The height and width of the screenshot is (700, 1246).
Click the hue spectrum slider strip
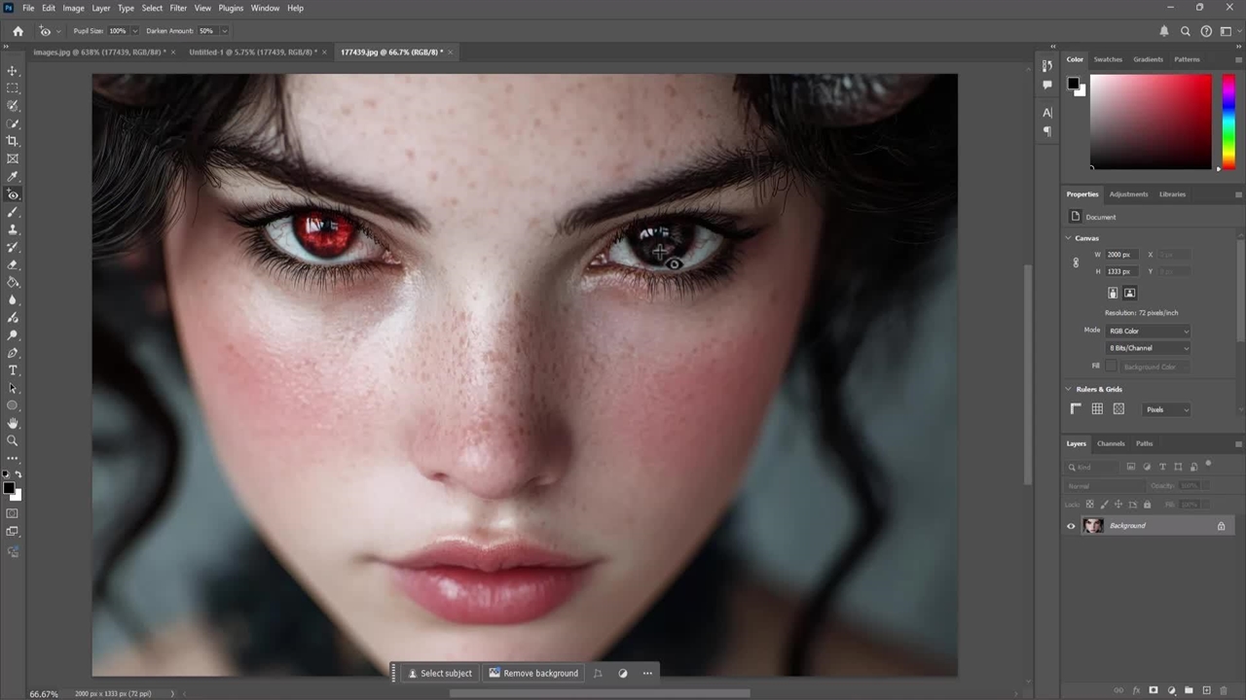pyautogui.click(x=1228, y=122)
